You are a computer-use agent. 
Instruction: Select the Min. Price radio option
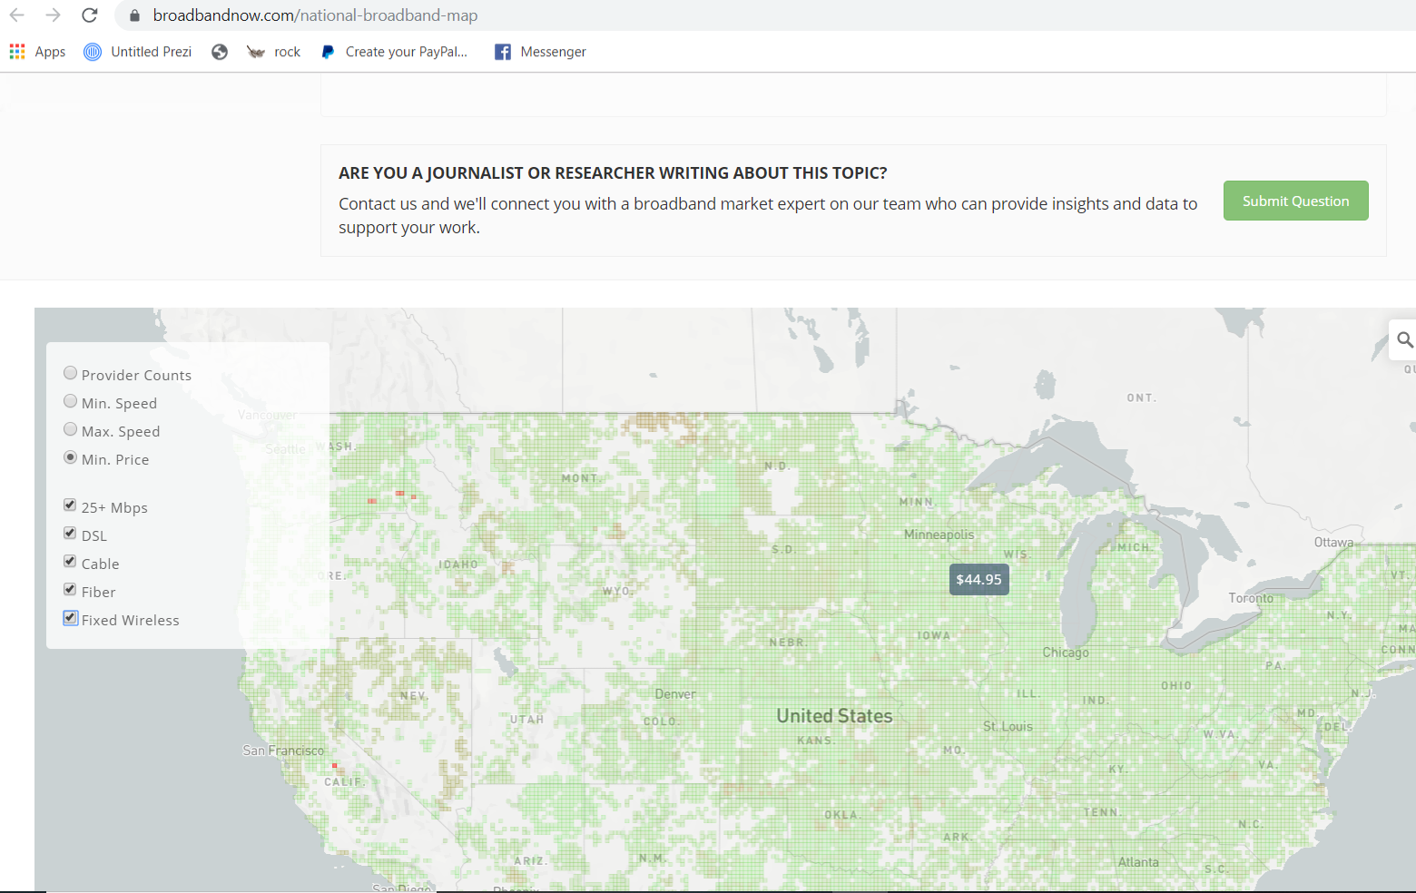coord(70,457)
